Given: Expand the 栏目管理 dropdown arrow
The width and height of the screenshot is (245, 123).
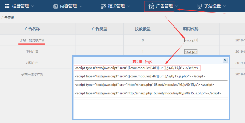Looking at the screenshot, I should [x=33, y=6].
